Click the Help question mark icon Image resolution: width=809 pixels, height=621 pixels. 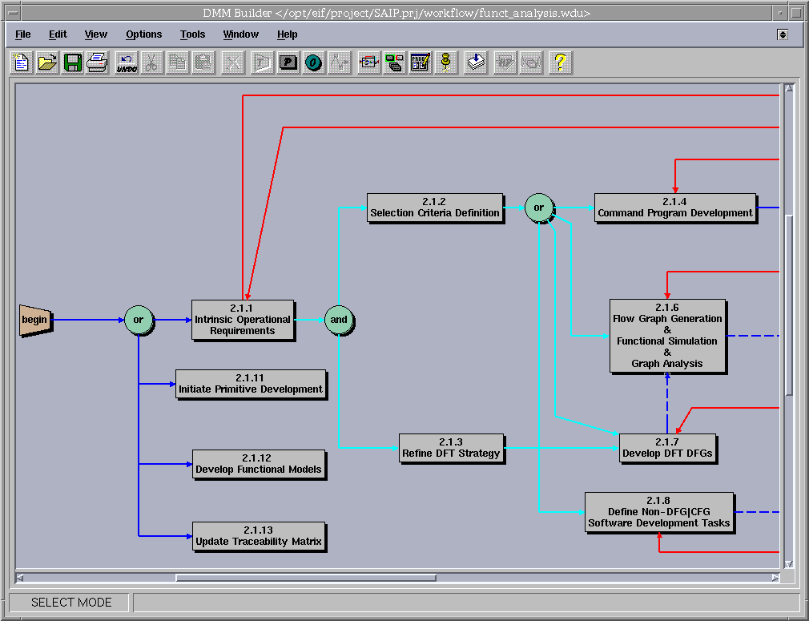click(x=560, y=63)
